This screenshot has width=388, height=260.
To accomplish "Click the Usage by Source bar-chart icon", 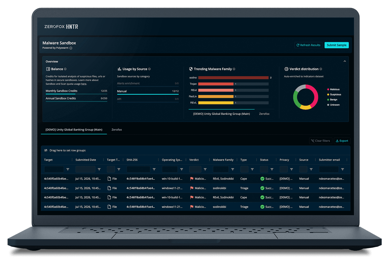I will 119,69.
